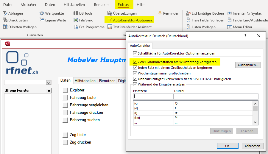Open the Datei menu

8,4
